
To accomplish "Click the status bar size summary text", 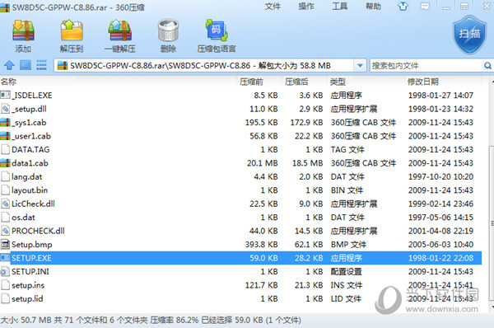I will point(151,320).
